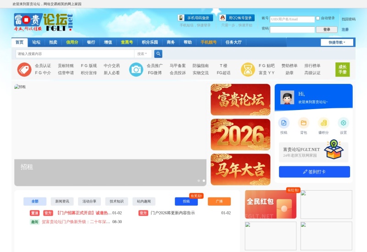Image resolution: width=367 pixels, height=252 pixels.
Task: Open the 手机靓号 menu item
Action: coord(209,42)
